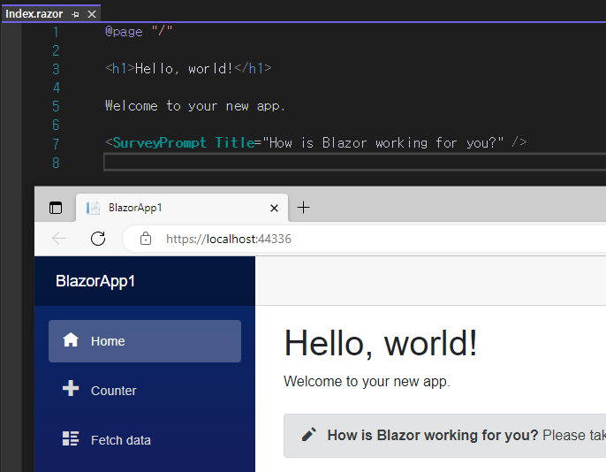Click the 'How is Blazor working for you?' text

pos(433,435)
